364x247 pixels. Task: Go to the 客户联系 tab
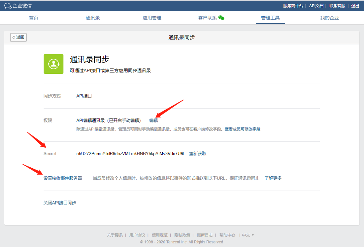point(207,18)
